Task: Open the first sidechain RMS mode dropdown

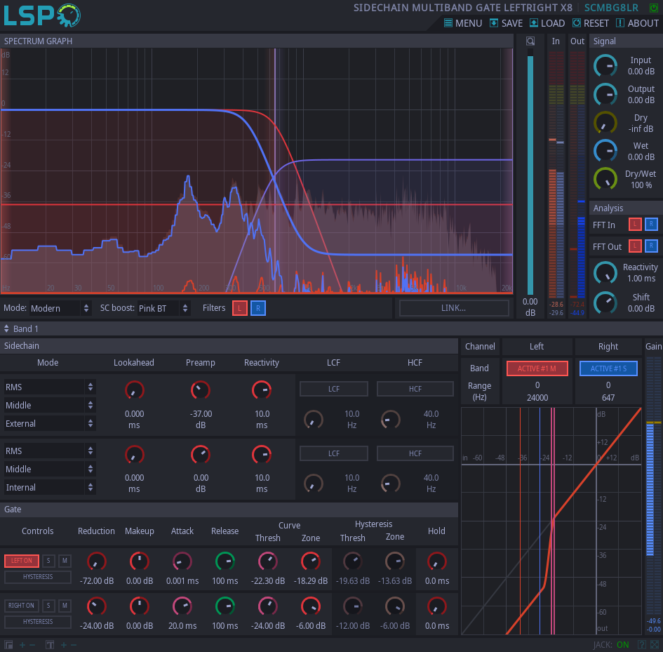Action: pyautogui.click(x=50, y=387)
